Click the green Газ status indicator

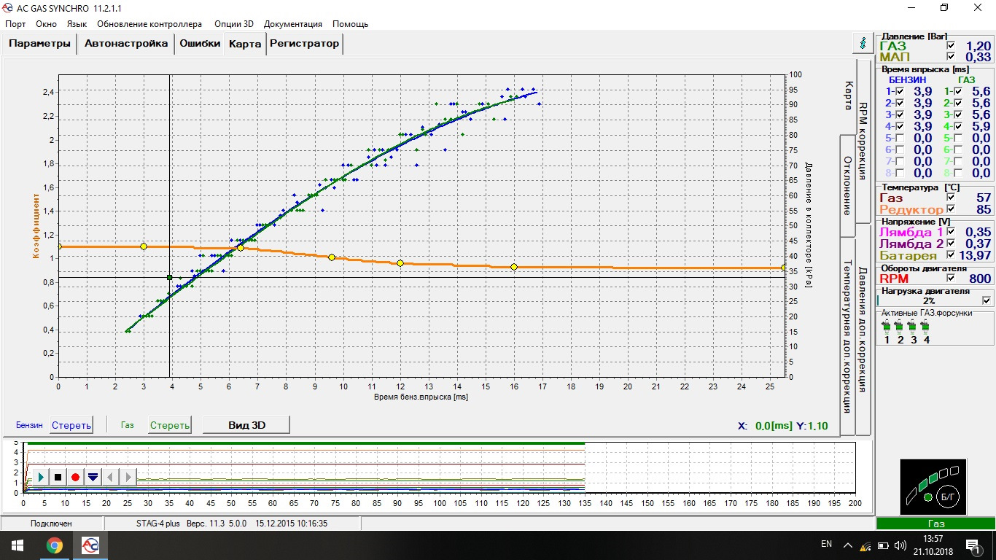(x=935, y=524)
